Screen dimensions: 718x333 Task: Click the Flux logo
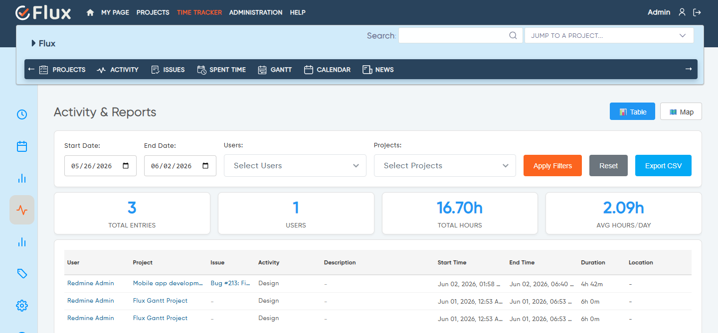(x=43, y=12)
